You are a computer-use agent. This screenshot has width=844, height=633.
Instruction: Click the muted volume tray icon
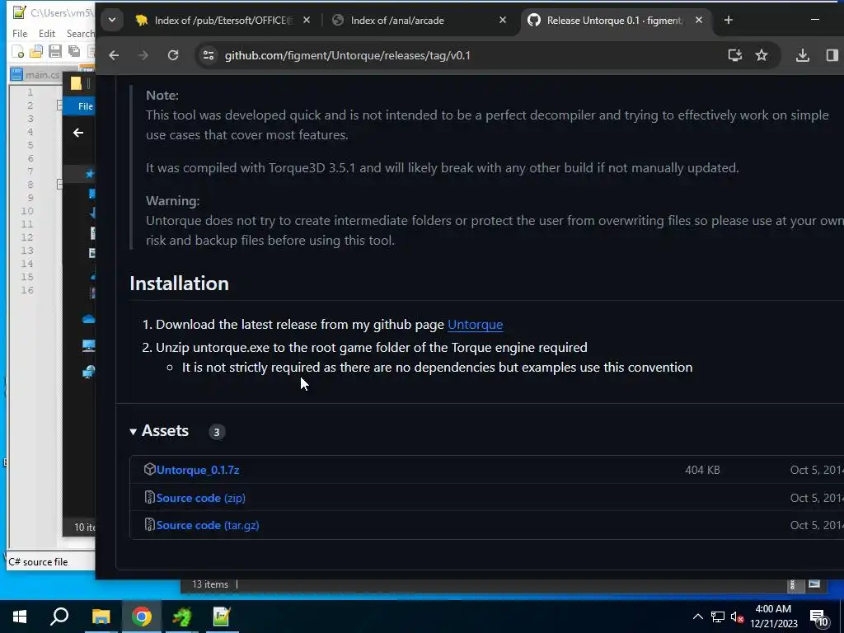coord(737,617)
